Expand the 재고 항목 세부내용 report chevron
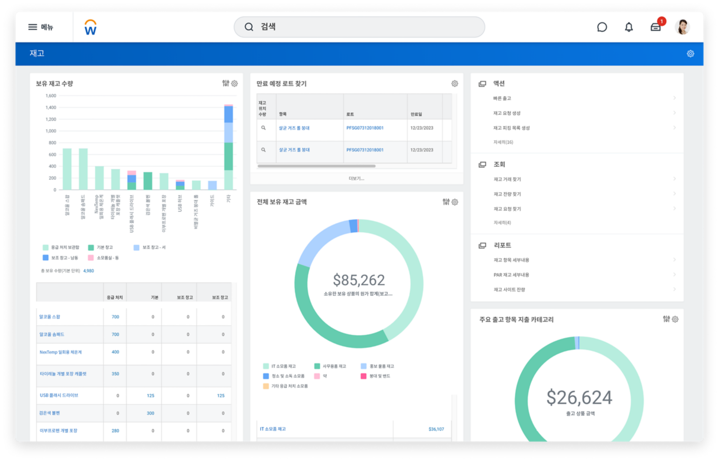The height and width of the screenshot is (461, 719). 674,260
